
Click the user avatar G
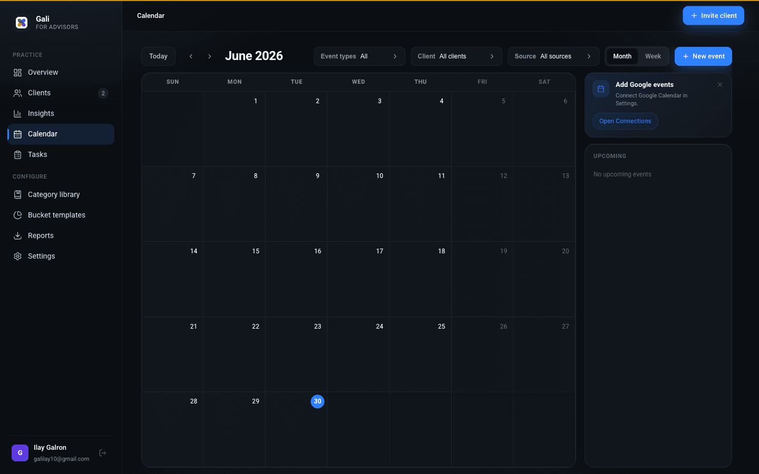pos(20,453)
